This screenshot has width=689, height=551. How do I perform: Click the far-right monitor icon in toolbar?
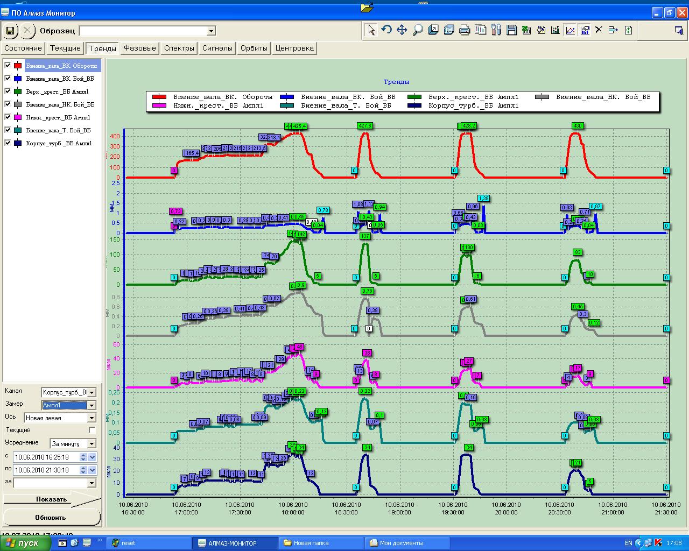coord(679,30)
